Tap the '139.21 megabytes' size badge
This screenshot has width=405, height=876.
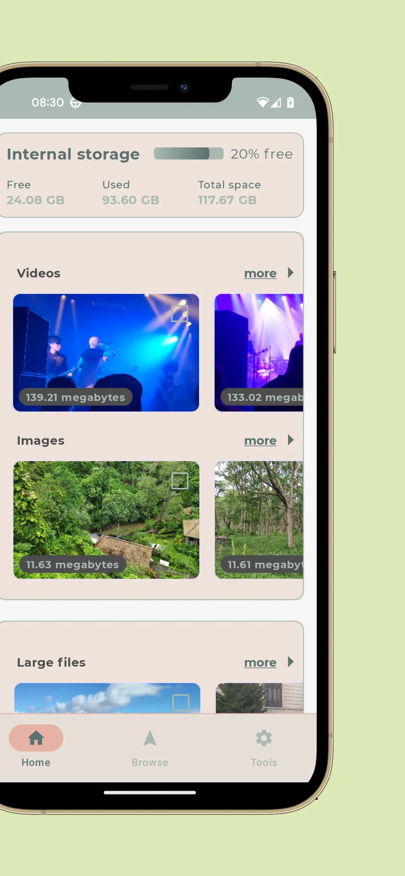[x=75, y=397]
